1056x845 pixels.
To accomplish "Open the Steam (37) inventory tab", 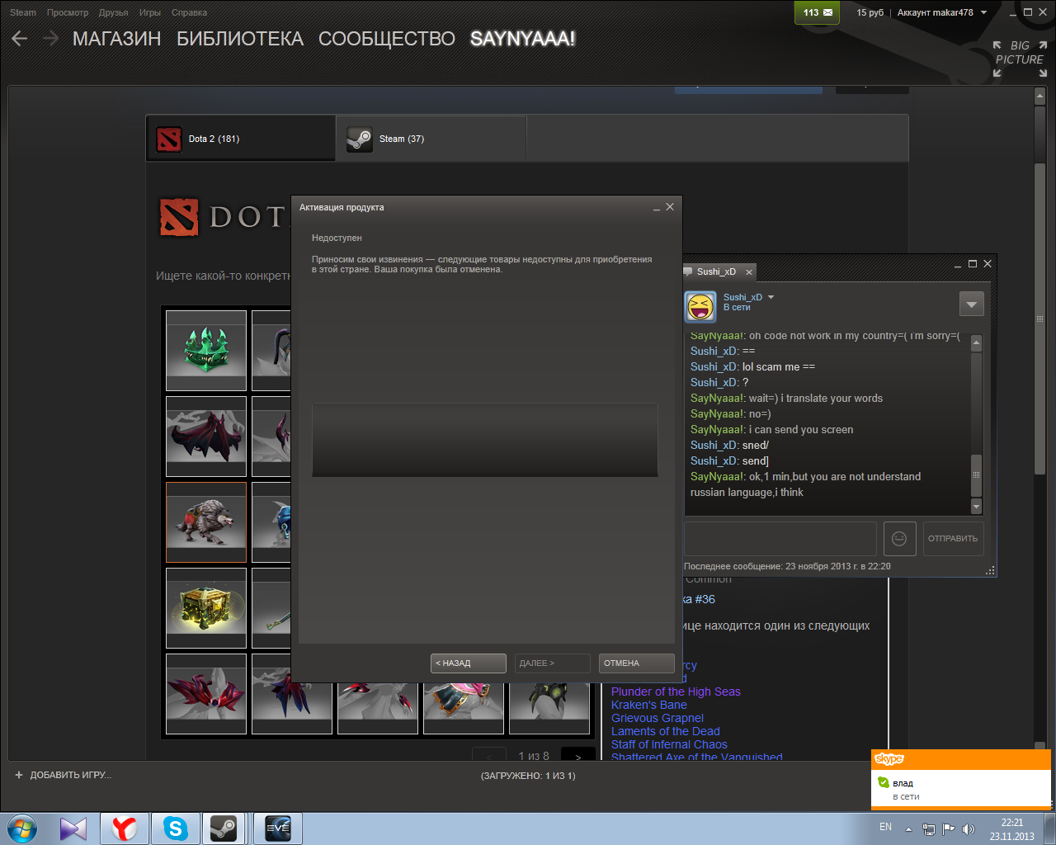I will click(x=431, y=139).
